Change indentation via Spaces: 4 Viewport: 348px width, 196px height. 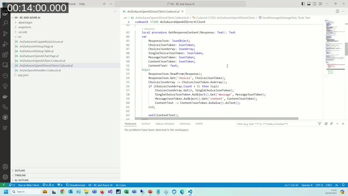pyautogui.click(x=307, y=185)
